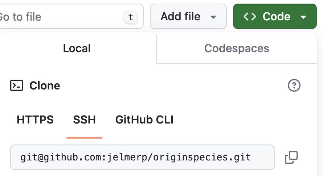Open the clone help question mark icon
This screenshot has height=176, width=323.
pos(294,85)
